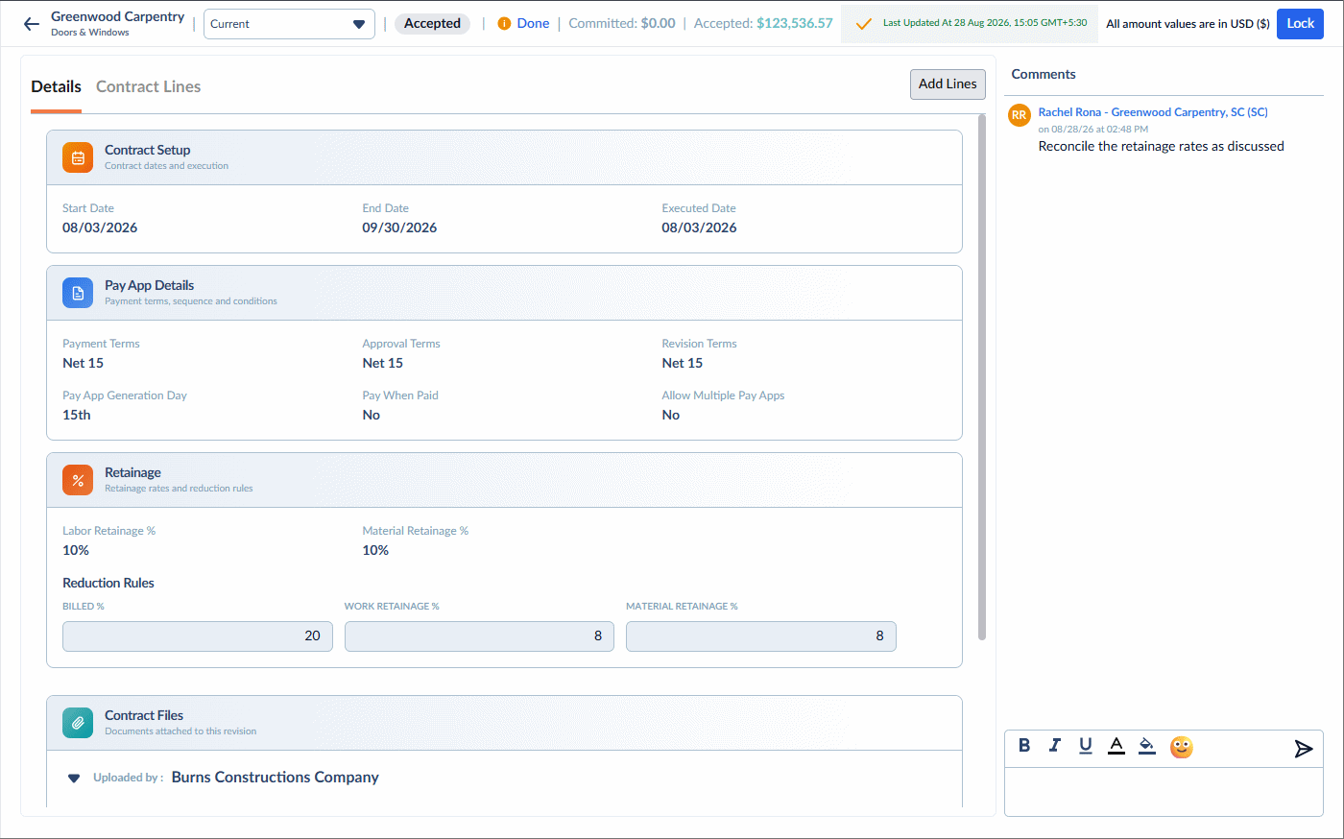Open the Current revision dropdown

289,24
